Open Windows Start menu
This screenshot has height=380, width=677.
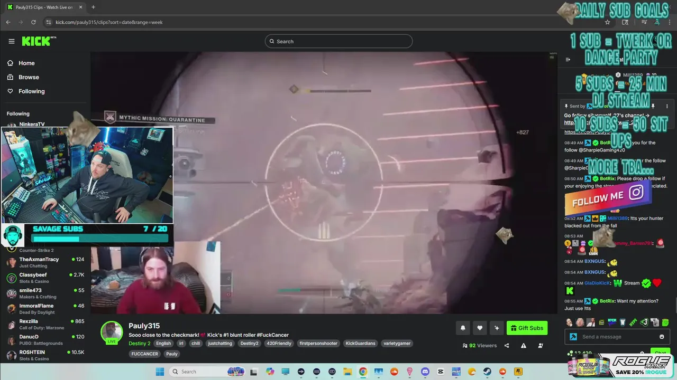pos(160,372)
